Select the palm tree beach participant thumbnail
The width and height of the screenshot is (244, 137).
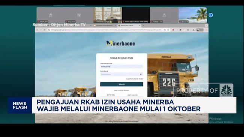coord(193,15)
